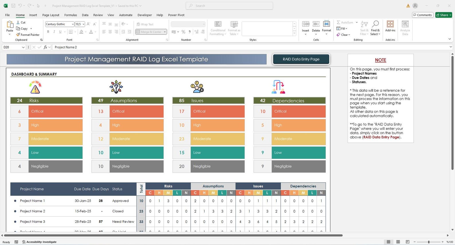455x245 pixels.
Task: Expand the font size dropdown
Action: tap(83, 24)
